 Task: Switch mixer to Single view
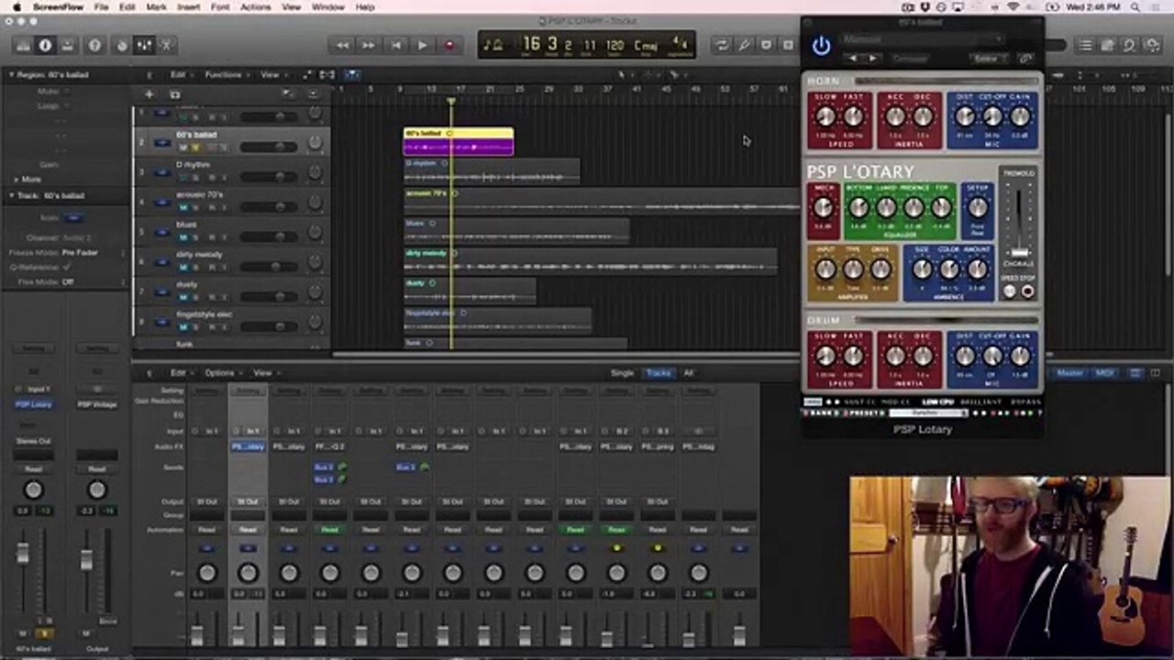click(623, 373)
